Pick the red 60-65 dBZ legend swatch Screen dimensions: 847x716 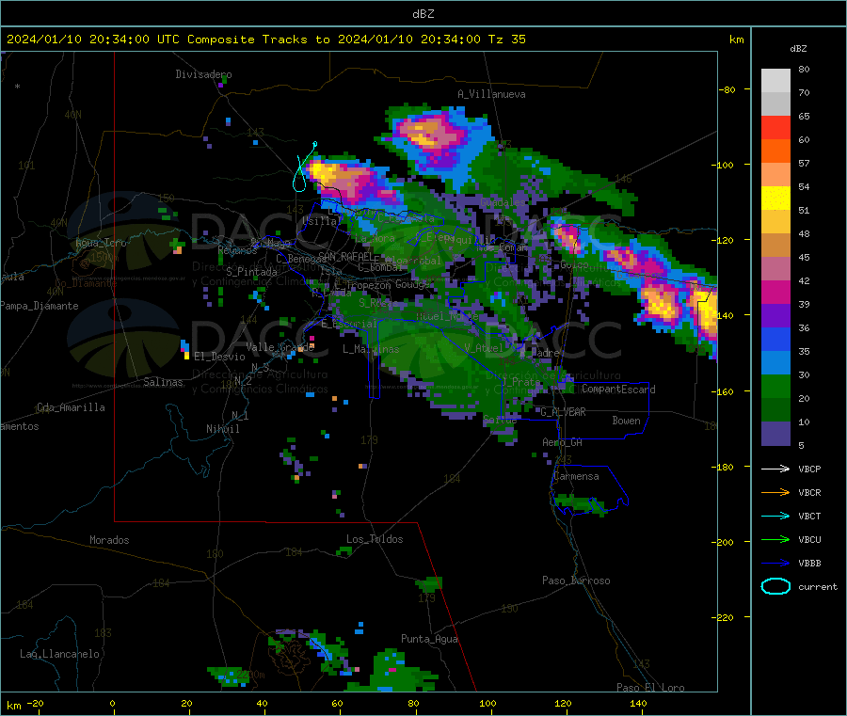click(x=775, y=127)
